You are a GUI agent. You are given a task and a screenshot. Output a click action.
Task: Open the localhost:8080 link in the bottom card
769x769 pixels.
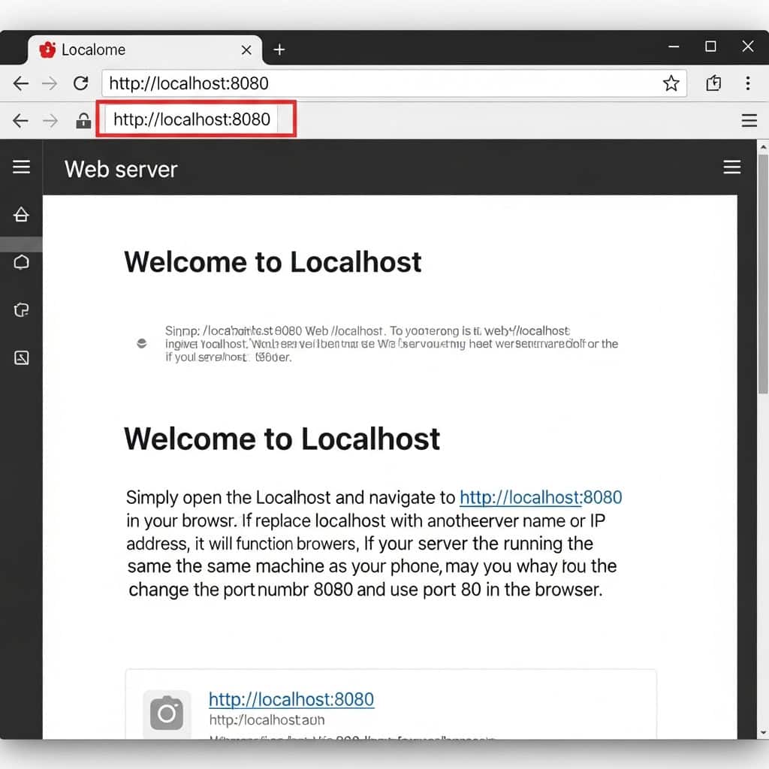pyautogui.click(x=291, y=699)
